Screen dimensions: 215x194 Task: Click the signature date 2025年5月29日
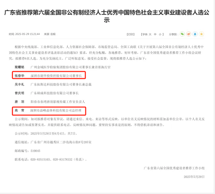[x=194, y=177]
